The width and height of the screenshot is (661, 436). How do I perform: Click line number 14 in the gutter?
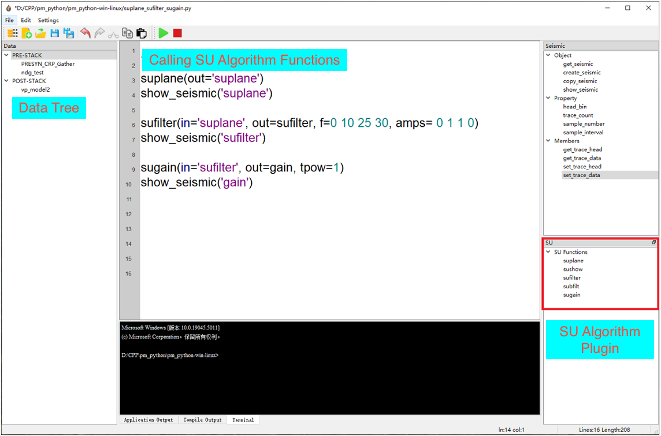[129, 244]
